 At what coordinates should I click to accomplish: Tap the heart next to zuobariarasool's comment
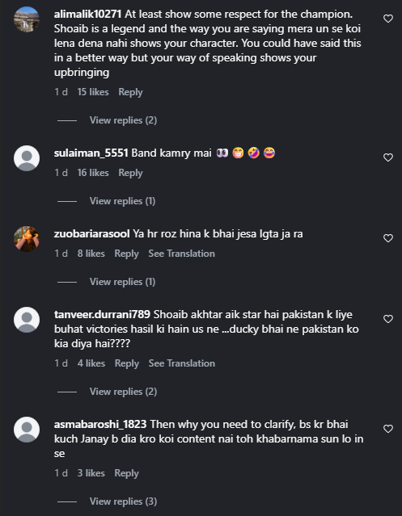point(388,238)
